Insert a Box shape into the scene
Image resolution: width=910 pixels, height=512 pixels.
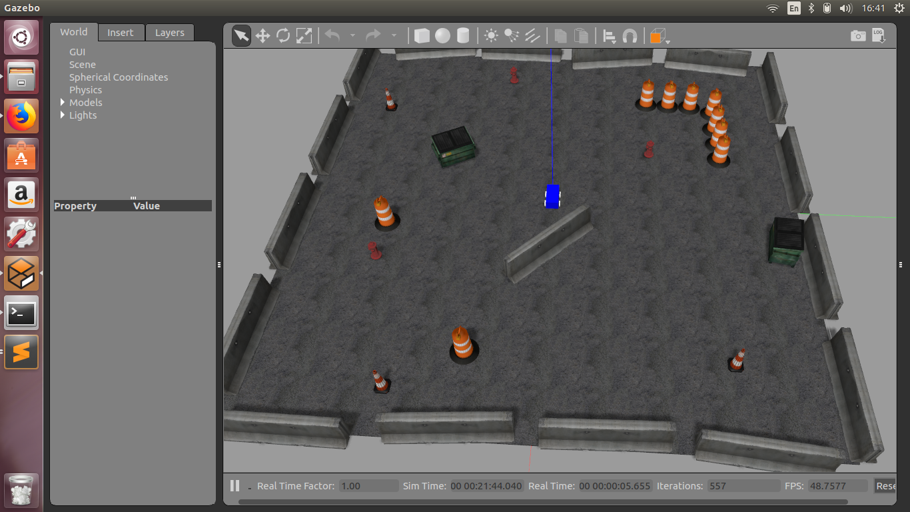[422, 35]
